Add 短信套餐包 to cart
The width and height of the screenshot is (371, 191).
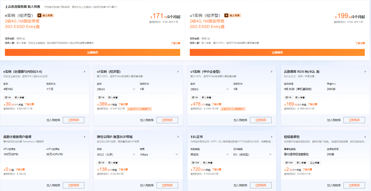(334, 185)
